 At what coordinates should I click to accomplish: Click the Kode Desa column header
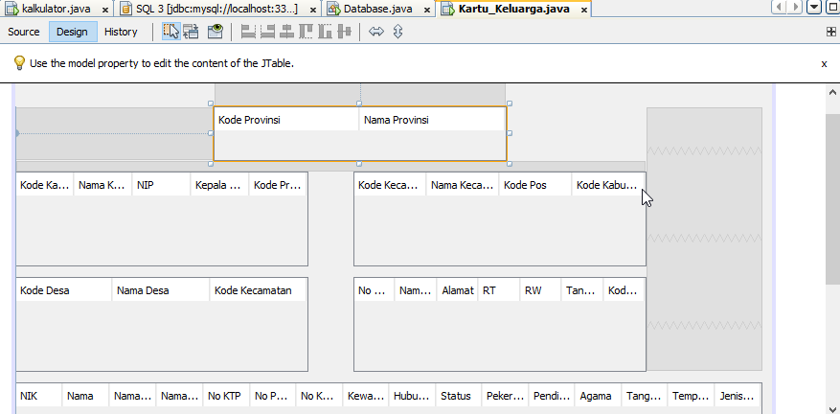[x=64, y=290]
